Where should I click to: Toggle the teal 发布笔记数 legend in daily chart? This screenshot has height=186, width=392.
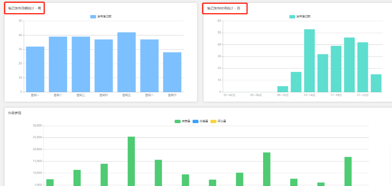[300, 17]
